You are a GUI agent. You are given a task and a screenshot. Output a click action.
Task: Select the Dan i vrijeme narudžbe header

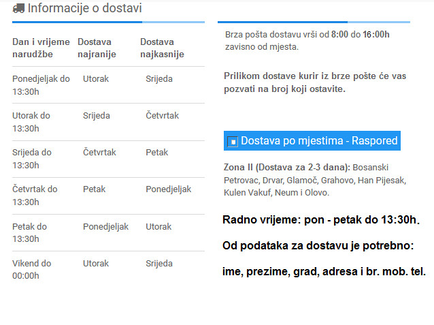click(41, 48)
